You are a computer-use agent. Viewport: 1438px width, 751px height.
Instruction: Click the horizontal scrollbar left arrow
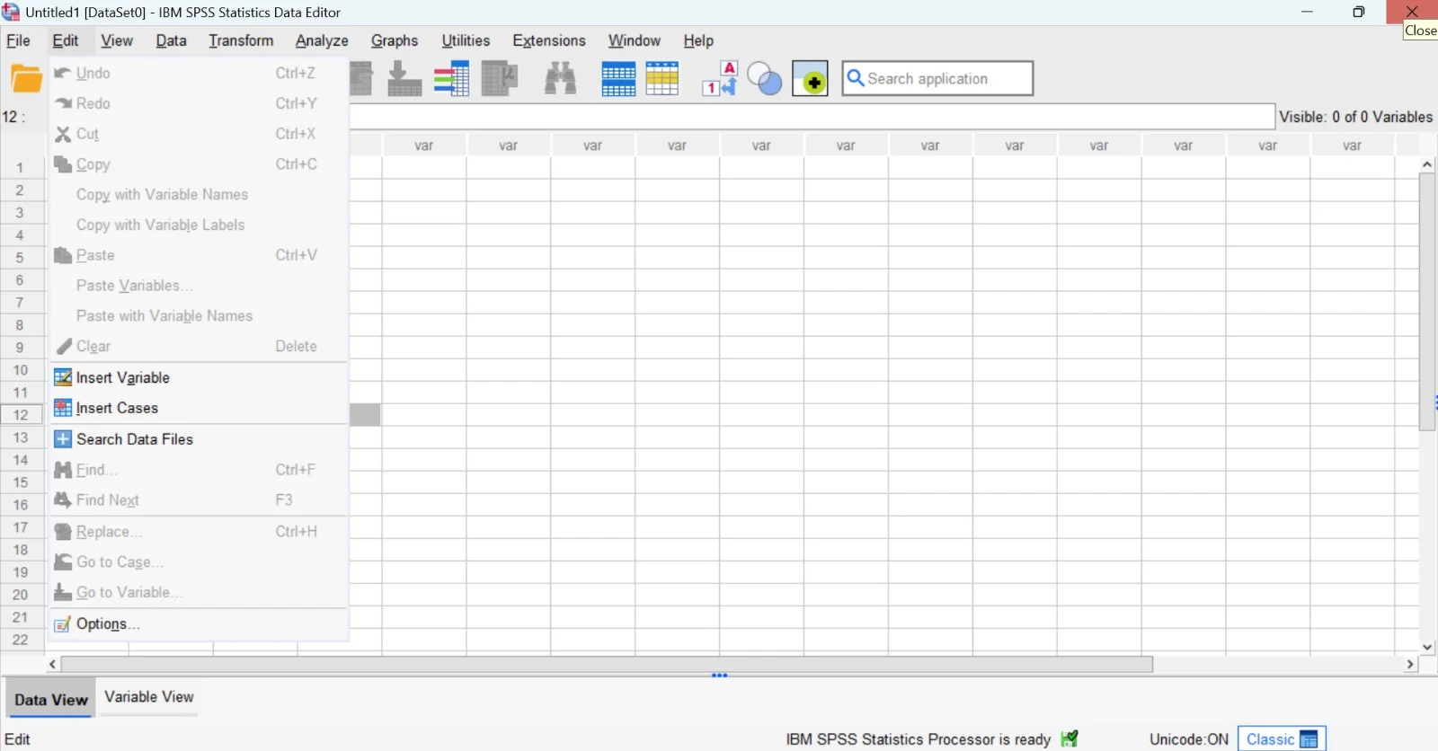tap(53, 665)
